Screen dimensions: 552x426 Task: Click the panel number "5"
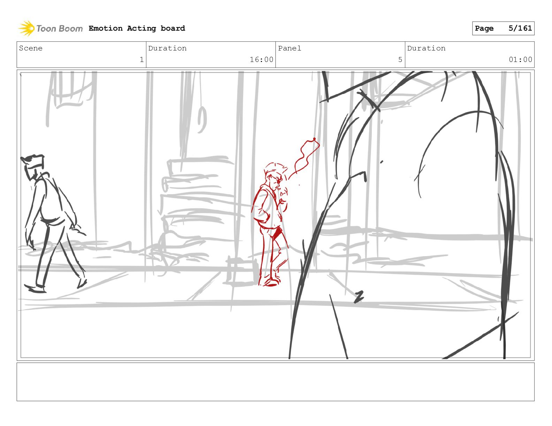(400, 60)
